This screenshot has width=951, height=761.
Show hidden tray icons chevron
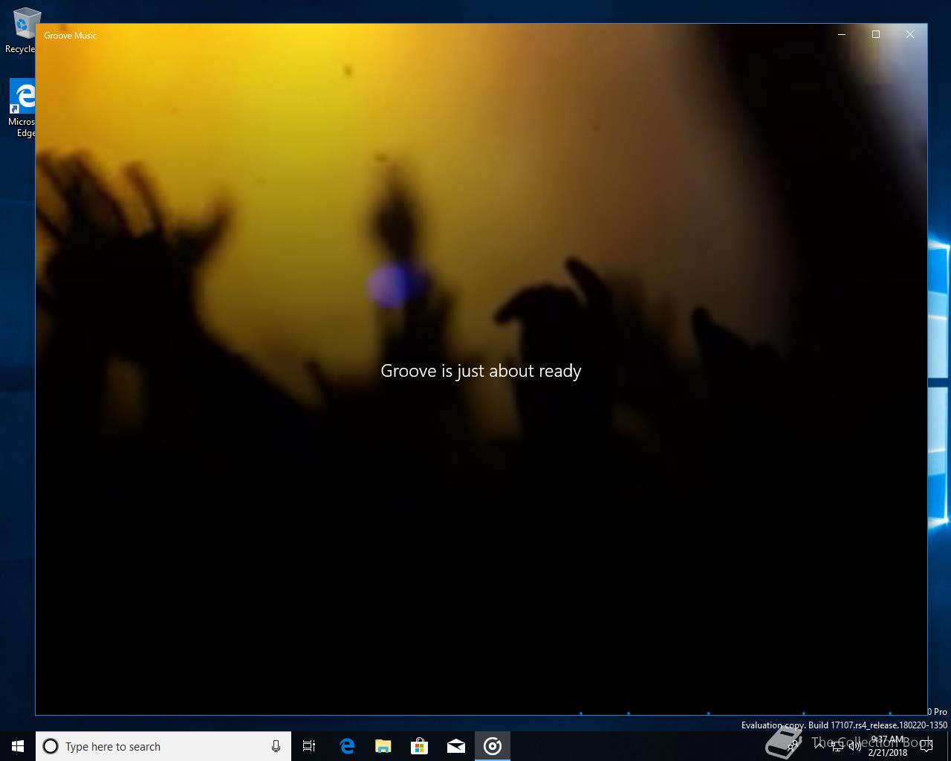pos(820,746)
